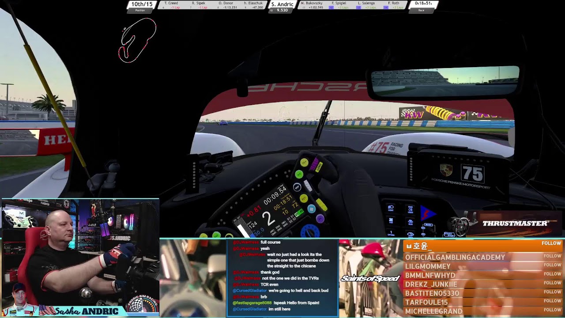Click the Andric Sim Racing round logo
This screenshot has height=318, width=565.
[x=142, y=303]
